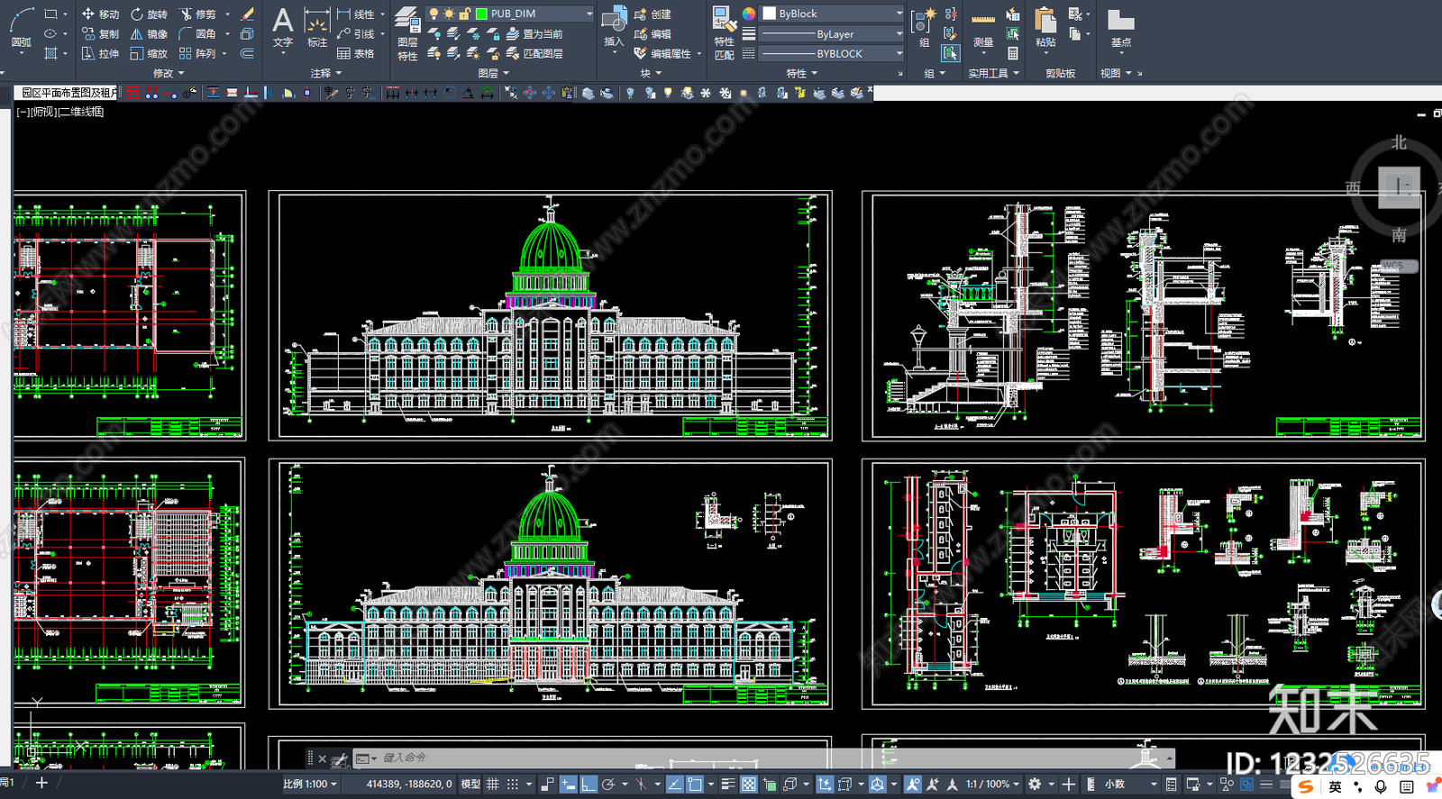Select the Arc (圆弧) tool

point(22,27)
